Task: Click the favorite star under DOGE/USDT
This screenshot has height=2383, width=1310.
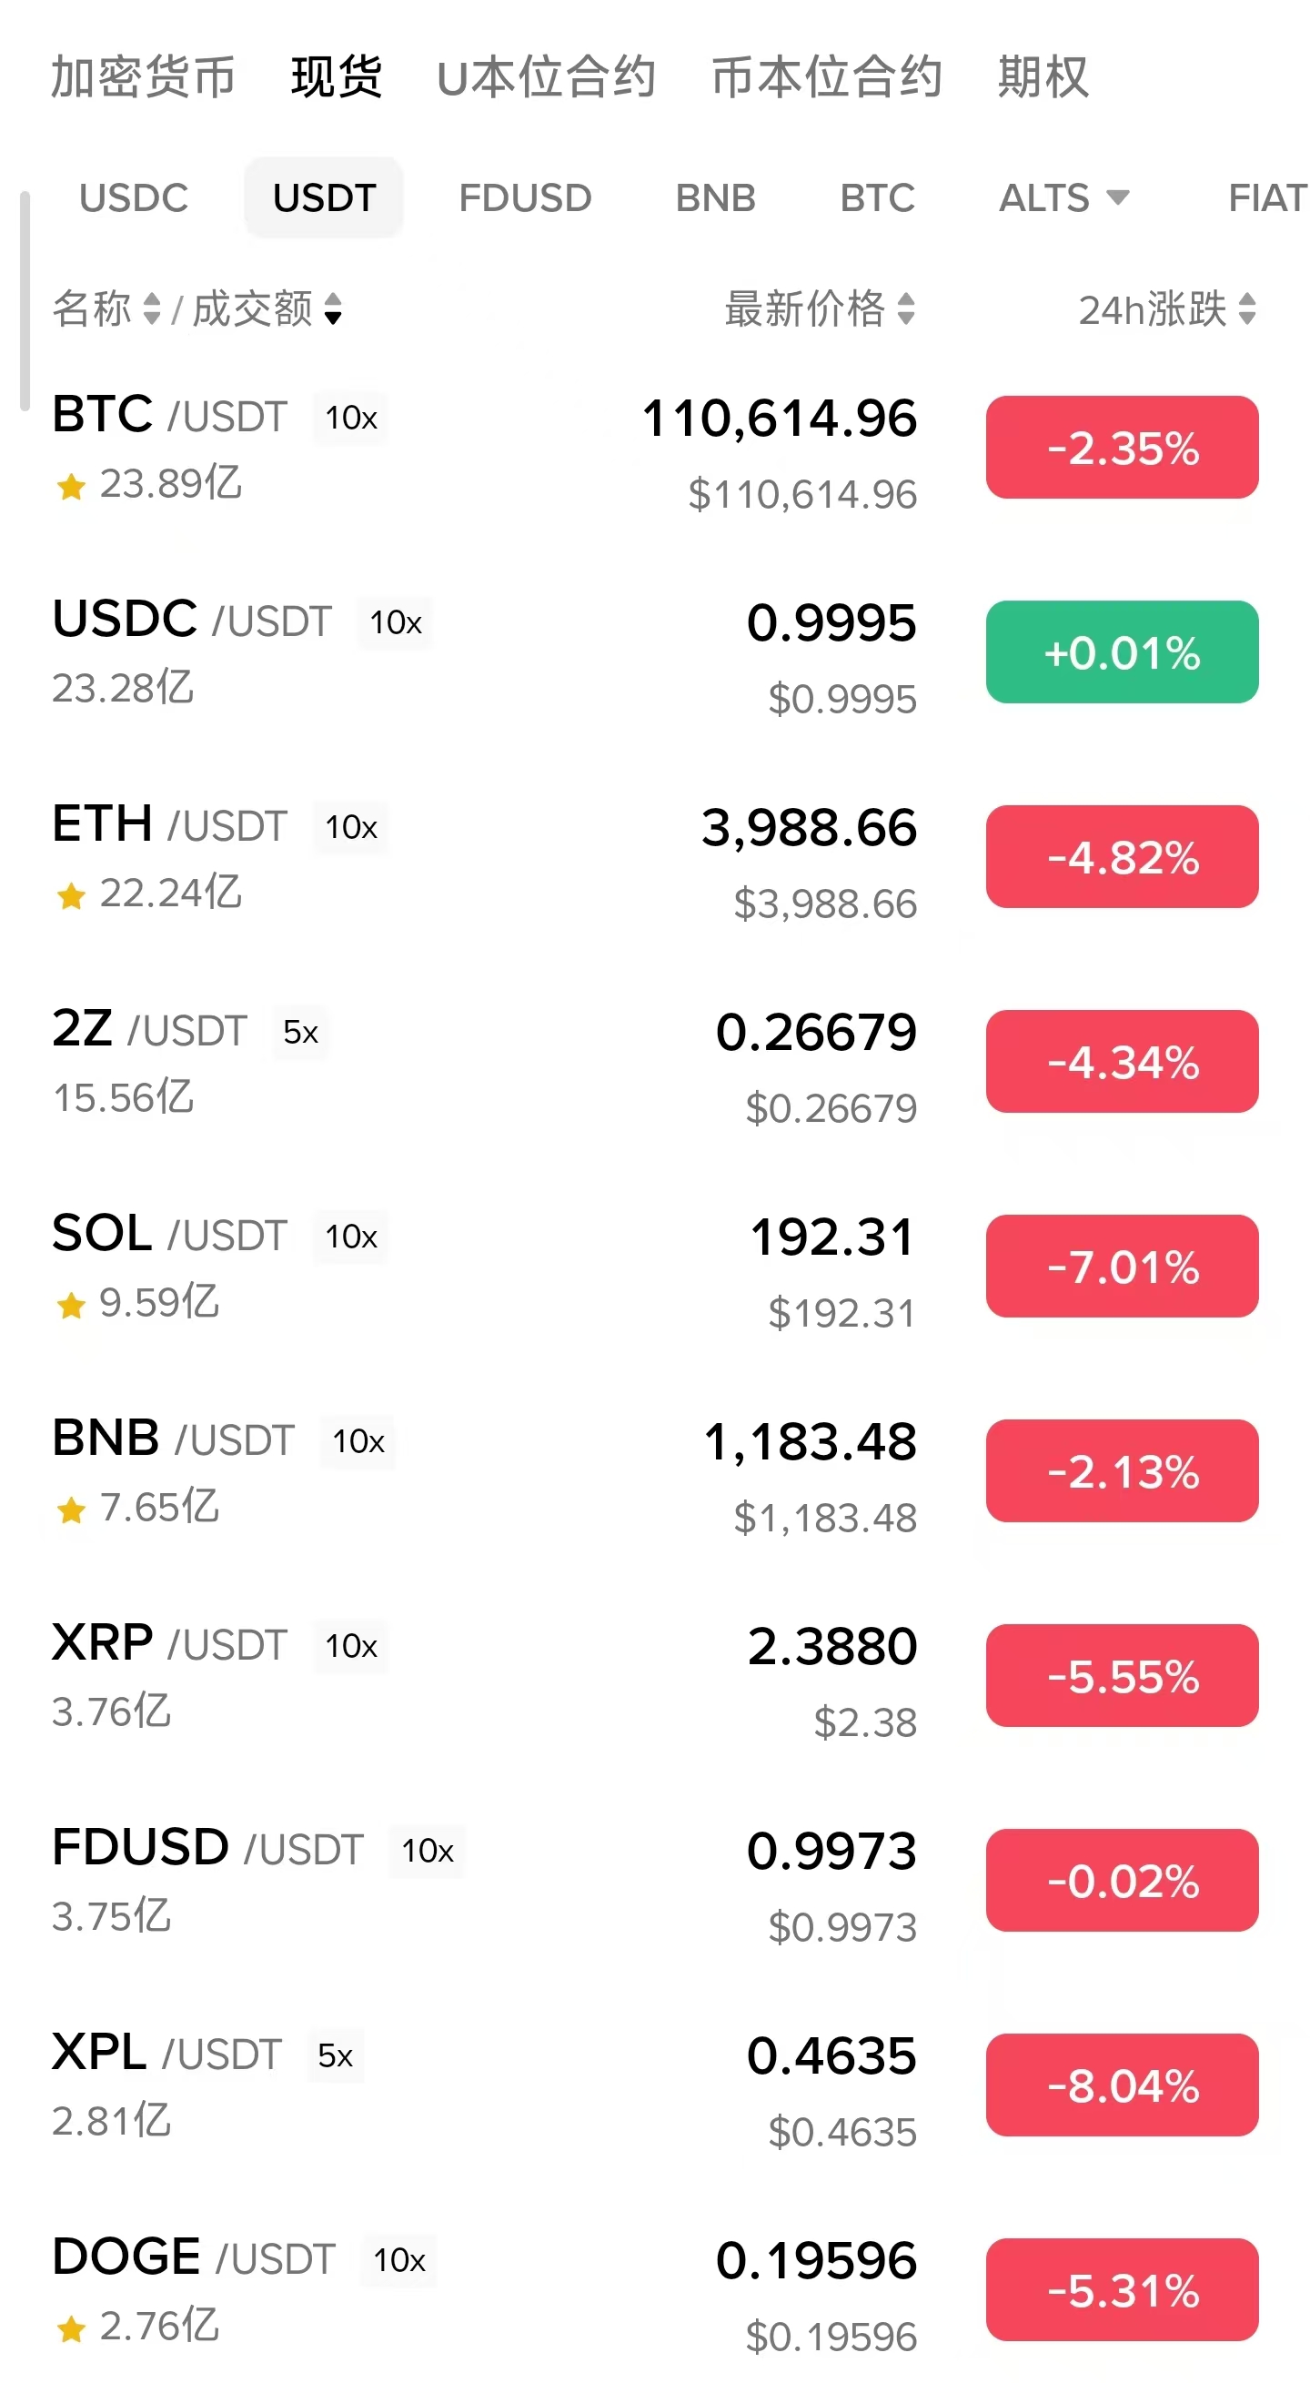Action: [x=71, y=2328]
